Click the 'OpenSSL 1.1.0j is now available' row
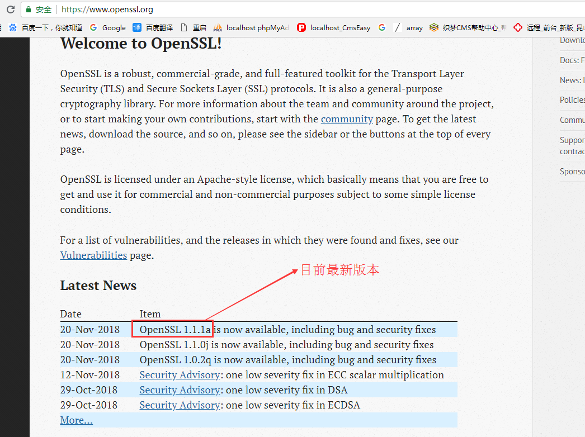 pos(258,345)
